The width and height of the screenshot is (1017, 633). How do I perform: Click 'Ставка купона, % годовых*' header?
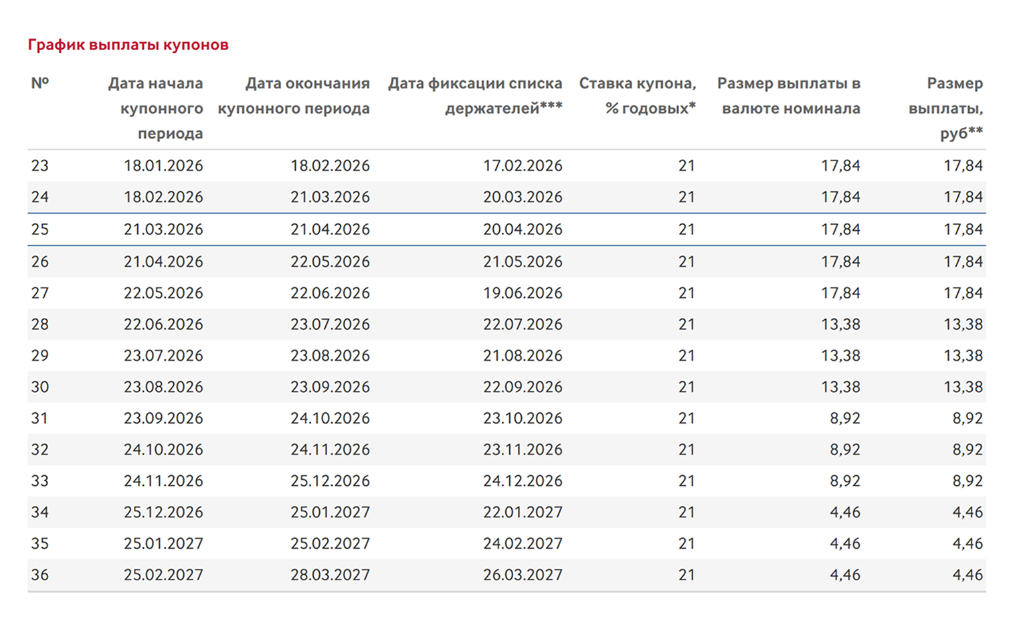tap(638, 96)
